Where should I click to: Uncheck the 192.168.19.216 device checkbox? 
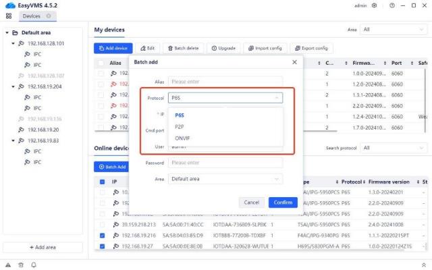pos(102,236)
